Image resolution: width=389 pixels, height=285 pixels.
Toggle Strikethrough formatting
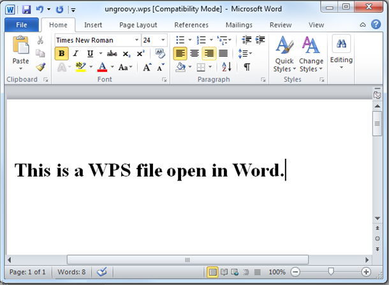112,54
